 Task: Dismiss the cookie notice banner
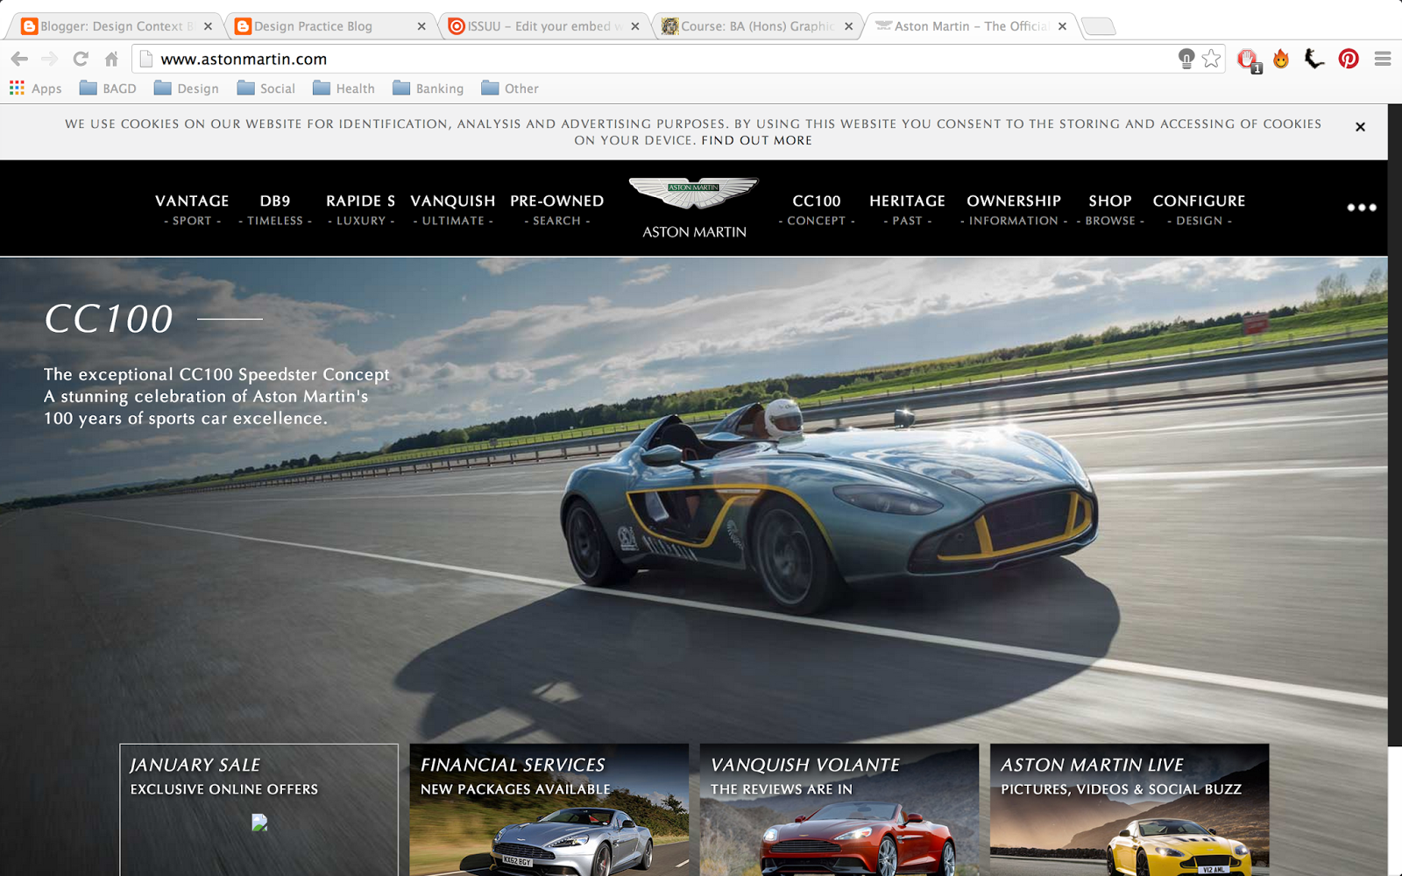point(1360,127)
